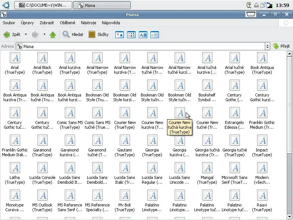The width and height of the screenshot is (293, 220).
Task: Click the green Zpět back arrow
Action: pyautogui.click(x=7, y=34)
